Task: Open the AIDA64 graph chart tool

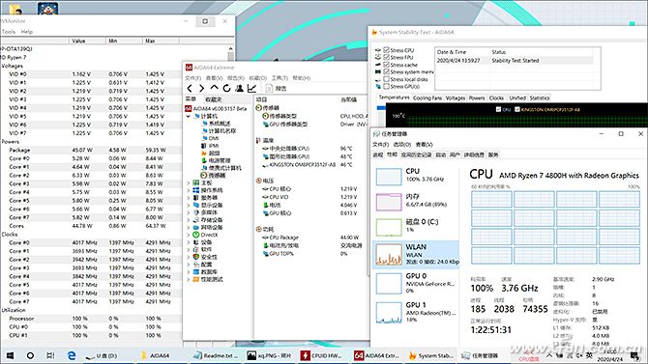Action: pos(251,88)
